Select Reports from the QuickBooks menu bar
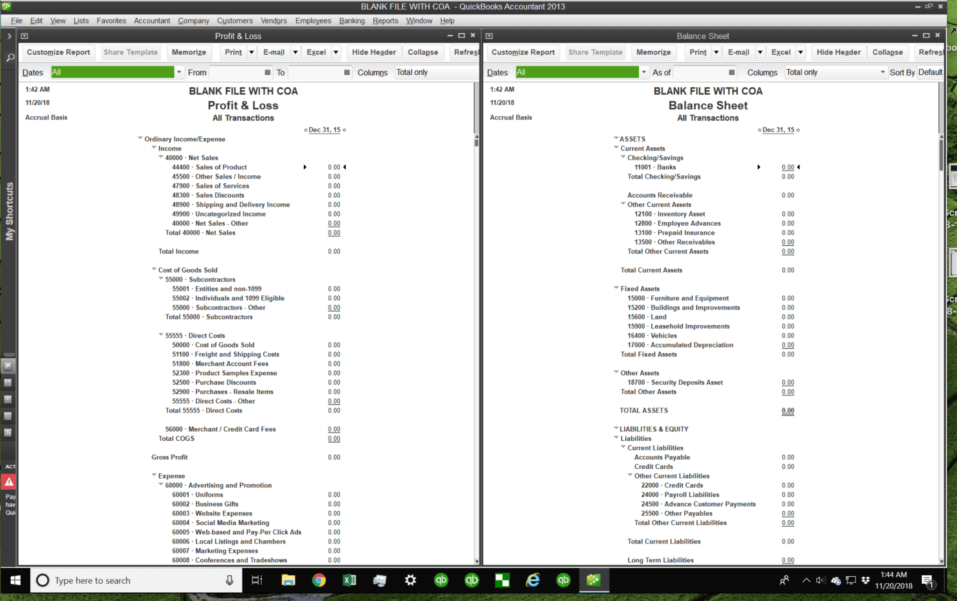Image resolution: width=957 pixels, height=601 pixels. coord(386,20)
